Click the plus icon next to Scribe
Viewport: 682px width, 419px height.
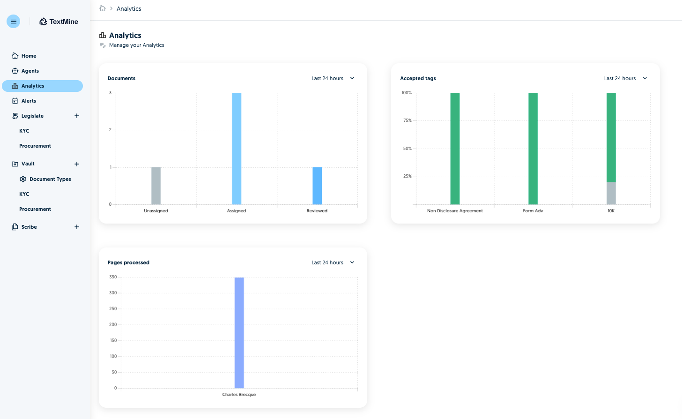click(x=77, y=227)
